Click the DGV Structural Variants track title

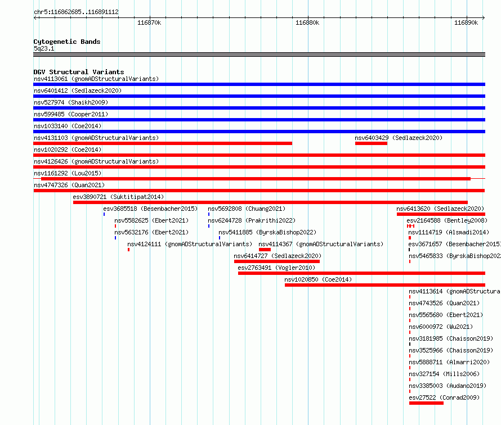[79, 72]
